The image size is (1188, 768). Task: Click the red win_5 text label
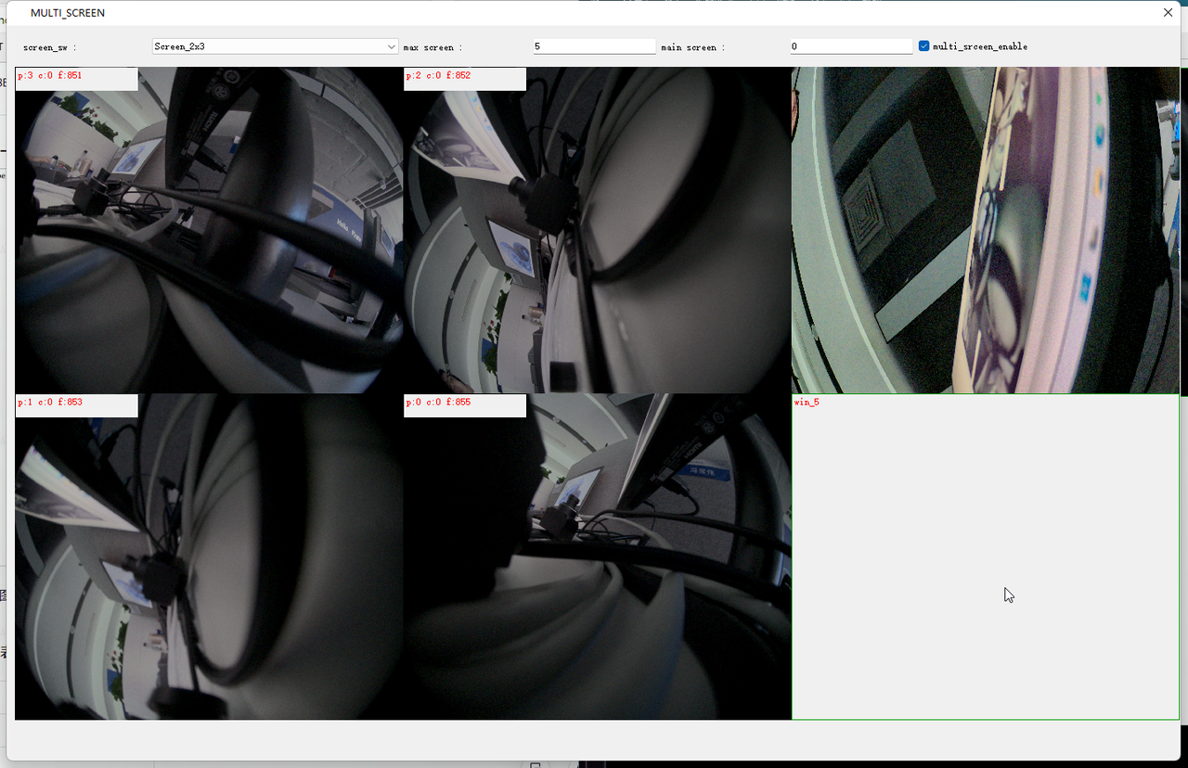(807, 403)
